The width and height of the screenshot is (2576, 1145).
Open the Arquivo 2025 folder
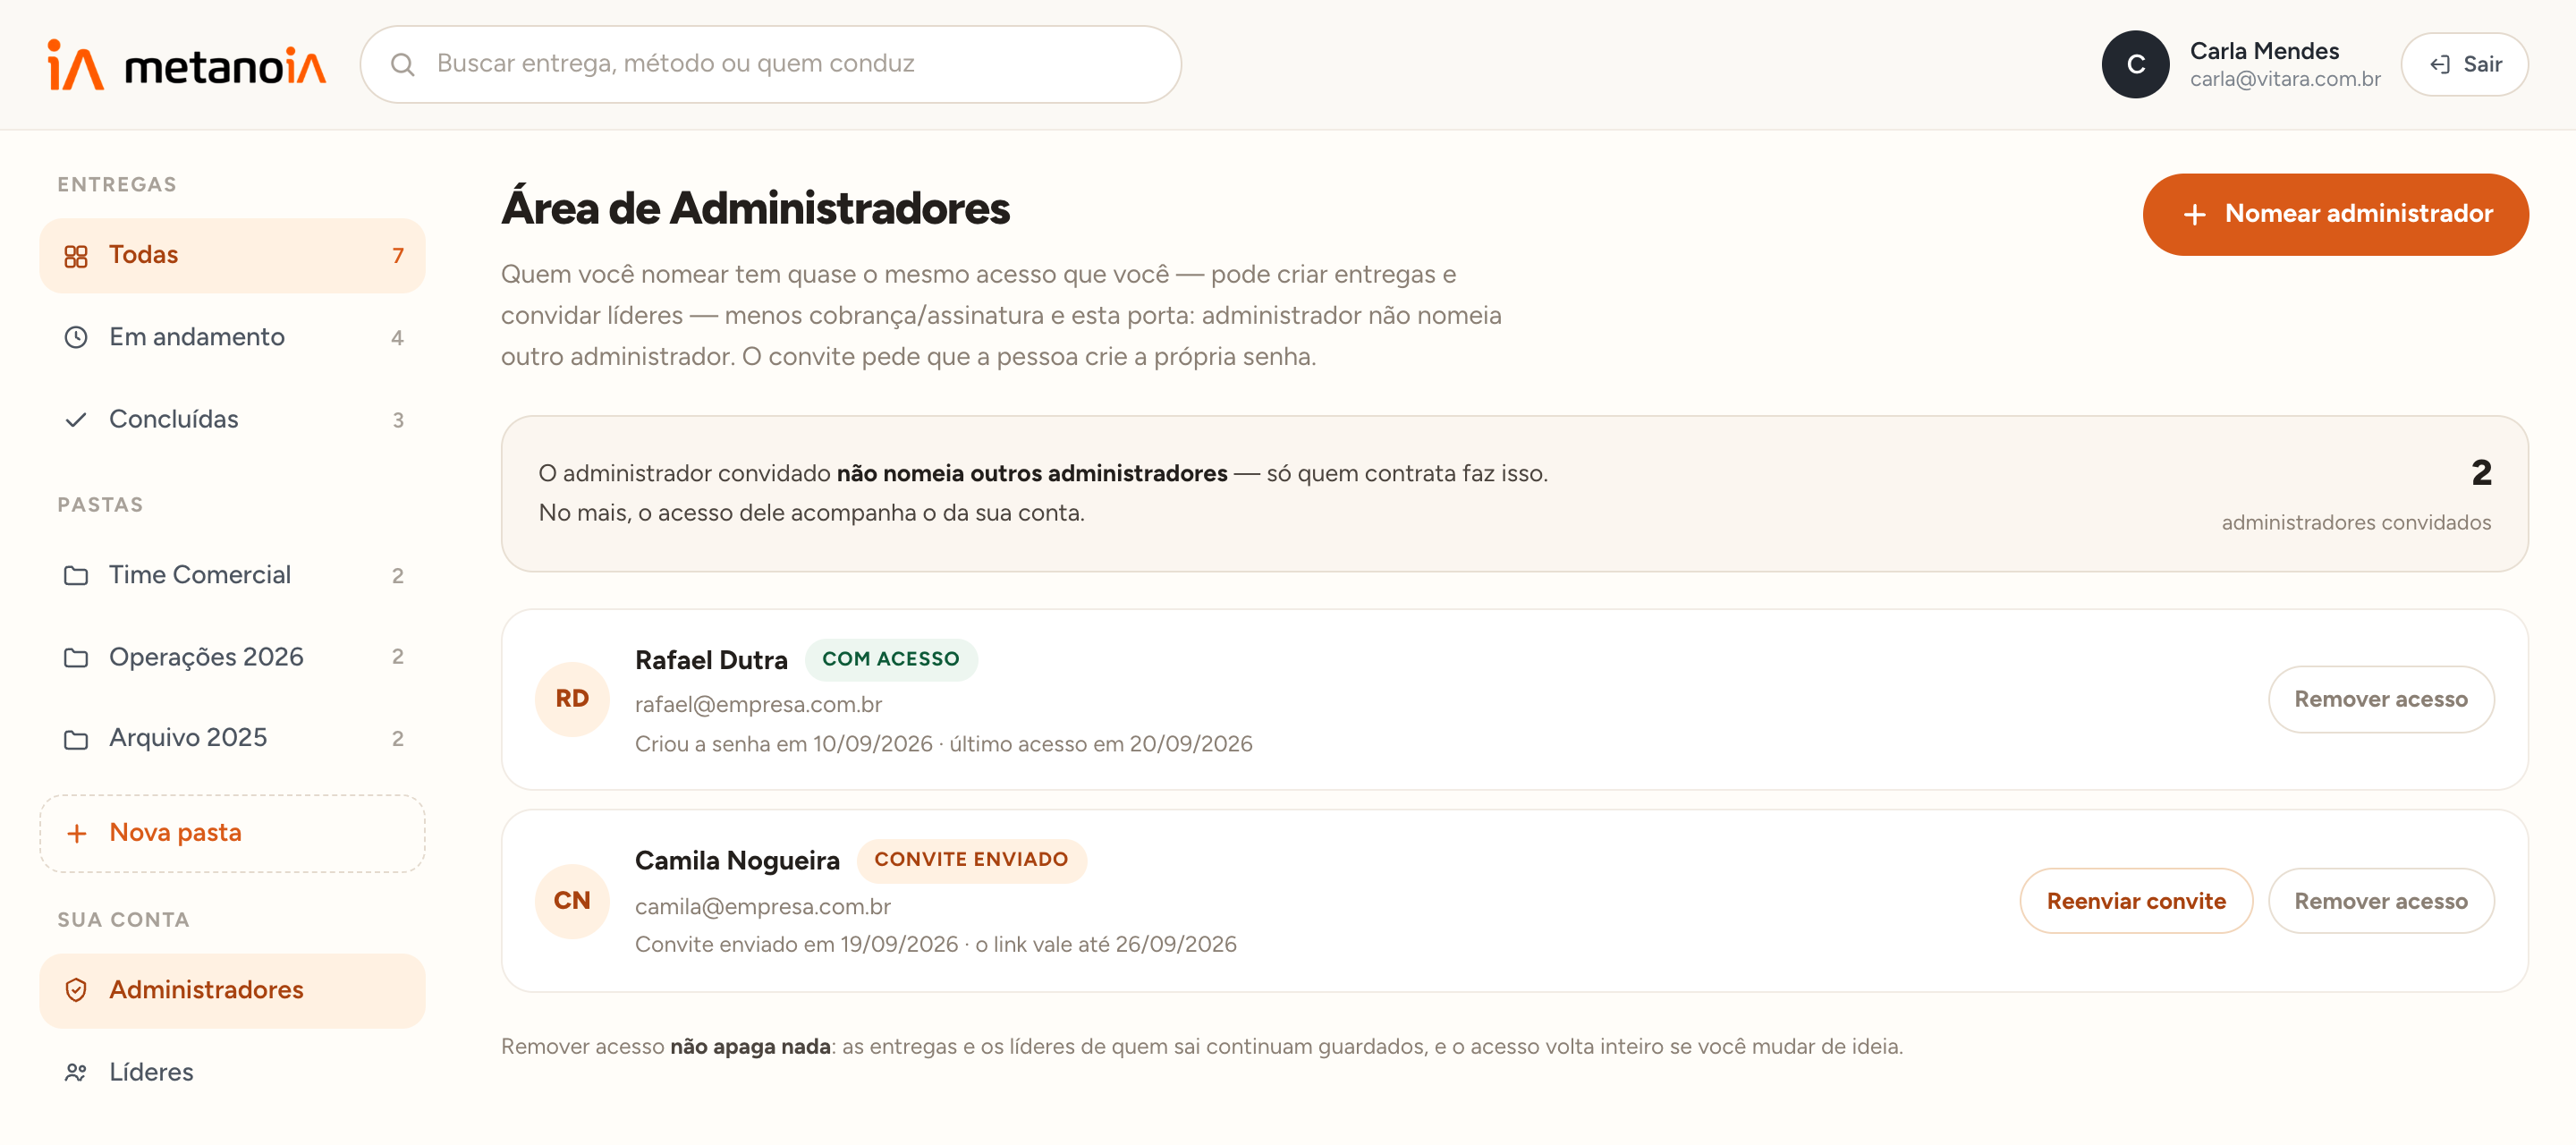tap(232, 739)
